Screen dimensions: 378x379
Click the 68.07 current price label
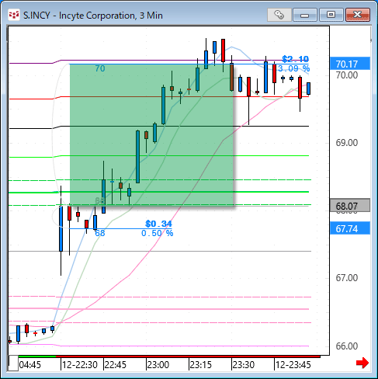tap(350, 206)
